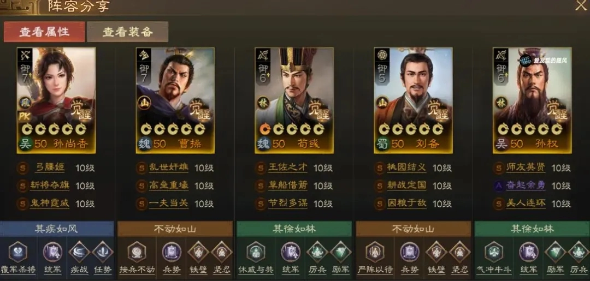
Task: Open the 弓腰姬 skill link
Action: tap(50, 168)
